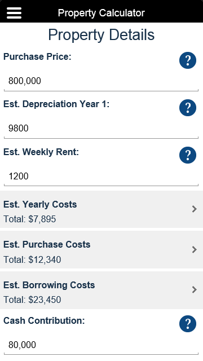Click the depreciation field showing 9800
The image size is (203, 361).
[101, 129]
